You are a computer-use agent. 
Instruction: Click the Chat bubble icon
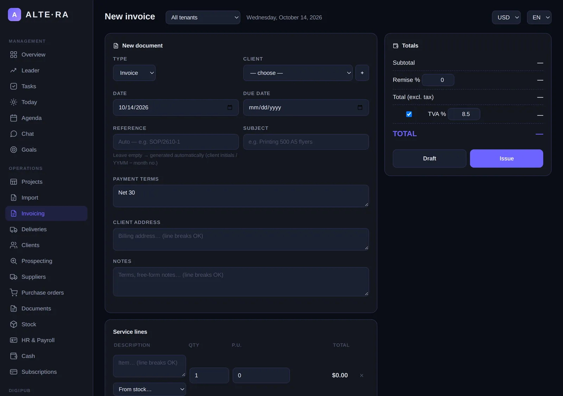14,134
